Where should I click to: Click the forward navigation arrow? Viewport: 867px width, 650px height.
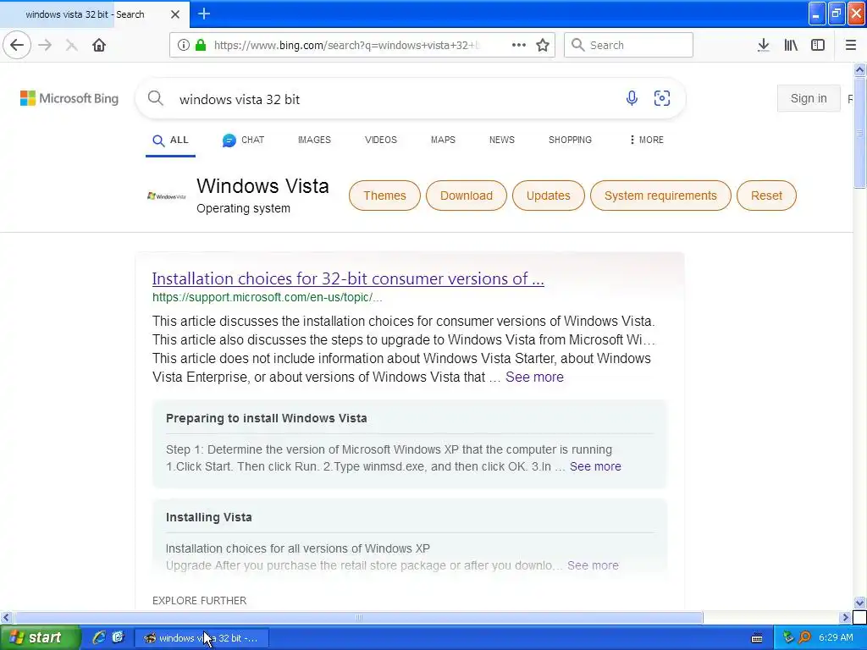(45, 46)
